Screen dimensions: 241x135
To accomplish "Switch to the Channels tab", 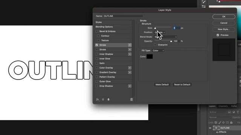I will [x=223, y=106].
